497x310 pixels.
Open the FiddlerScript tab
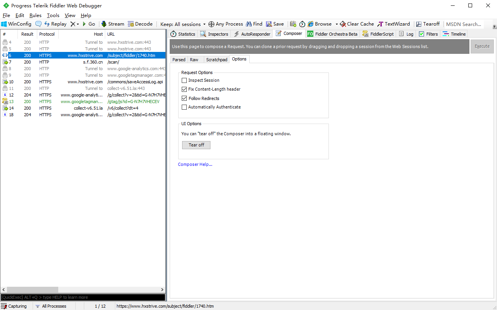point(378,34)
